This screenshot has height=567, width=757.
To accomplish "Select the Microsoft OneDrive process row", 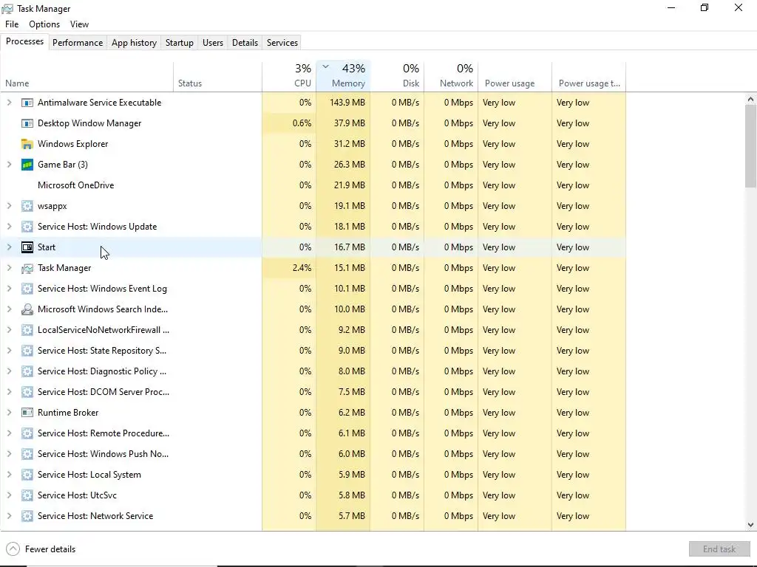I will [x=313, y=185].
